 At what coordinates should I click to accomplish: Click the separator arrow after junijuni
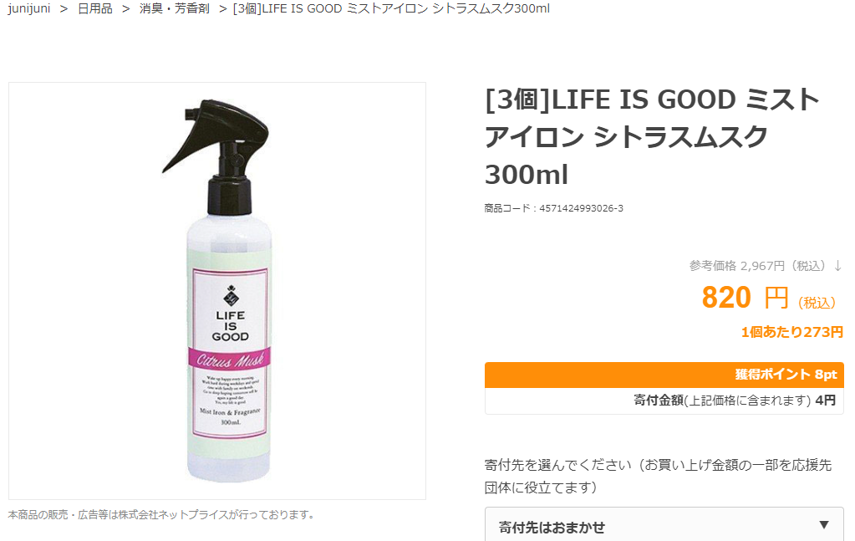pos(64,8)
